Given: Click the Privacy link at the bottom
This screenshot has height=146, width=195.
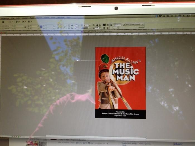Looking at the screenshot, I should pyautogui.click(x=135, y=143).
